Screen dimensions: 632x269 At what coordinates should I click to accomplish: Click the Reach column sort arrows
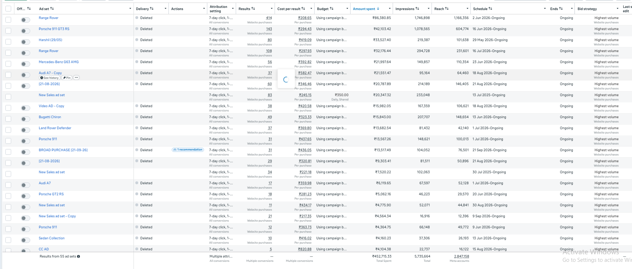pos(447,9)
